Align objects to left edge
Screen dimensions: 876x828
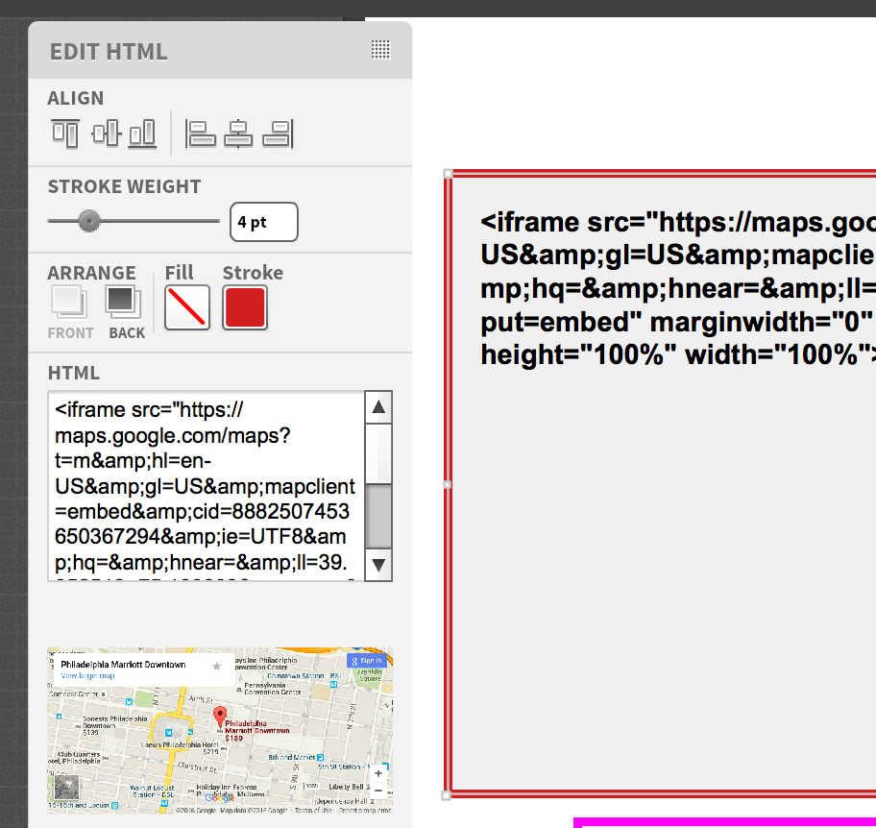[201, 134]
